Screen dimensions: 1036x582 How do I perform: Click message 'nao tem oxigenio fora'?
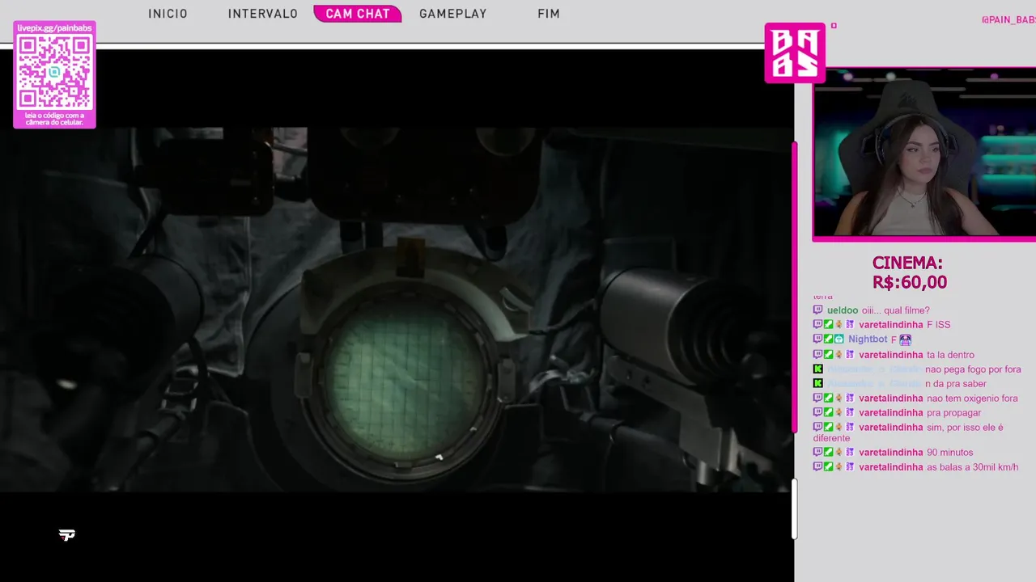(x=972, y=399)
